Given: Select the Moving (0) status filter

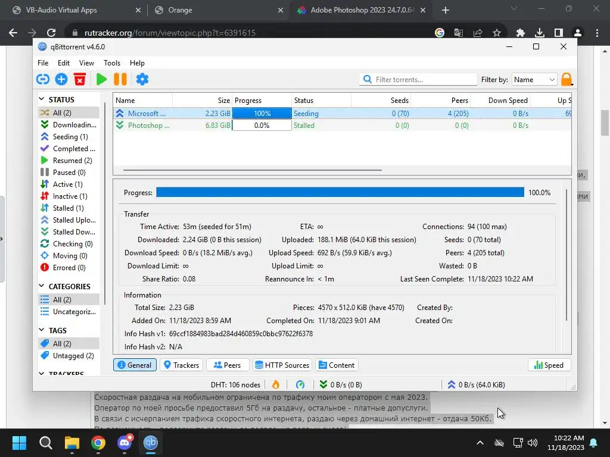Looking at the screenshot, I should click(69, 256).
